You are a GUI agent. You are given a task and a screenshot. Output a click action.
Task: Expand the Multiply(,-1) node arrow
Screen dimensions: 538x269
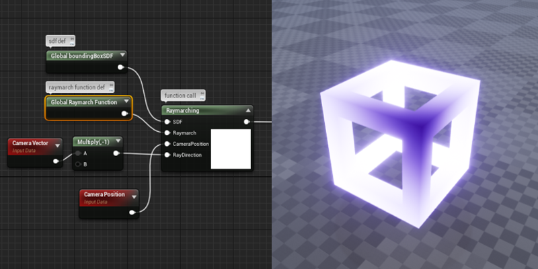[118, 141]
